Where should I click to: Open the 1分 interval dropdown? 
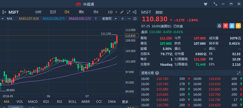113,12
